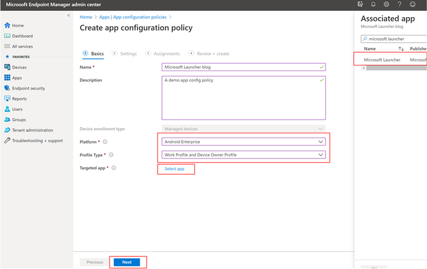Click the Troubleshooting + support wrench icon
Viewport: 427px width, 269px height.
pyautogui.click(x=7, y=140)
